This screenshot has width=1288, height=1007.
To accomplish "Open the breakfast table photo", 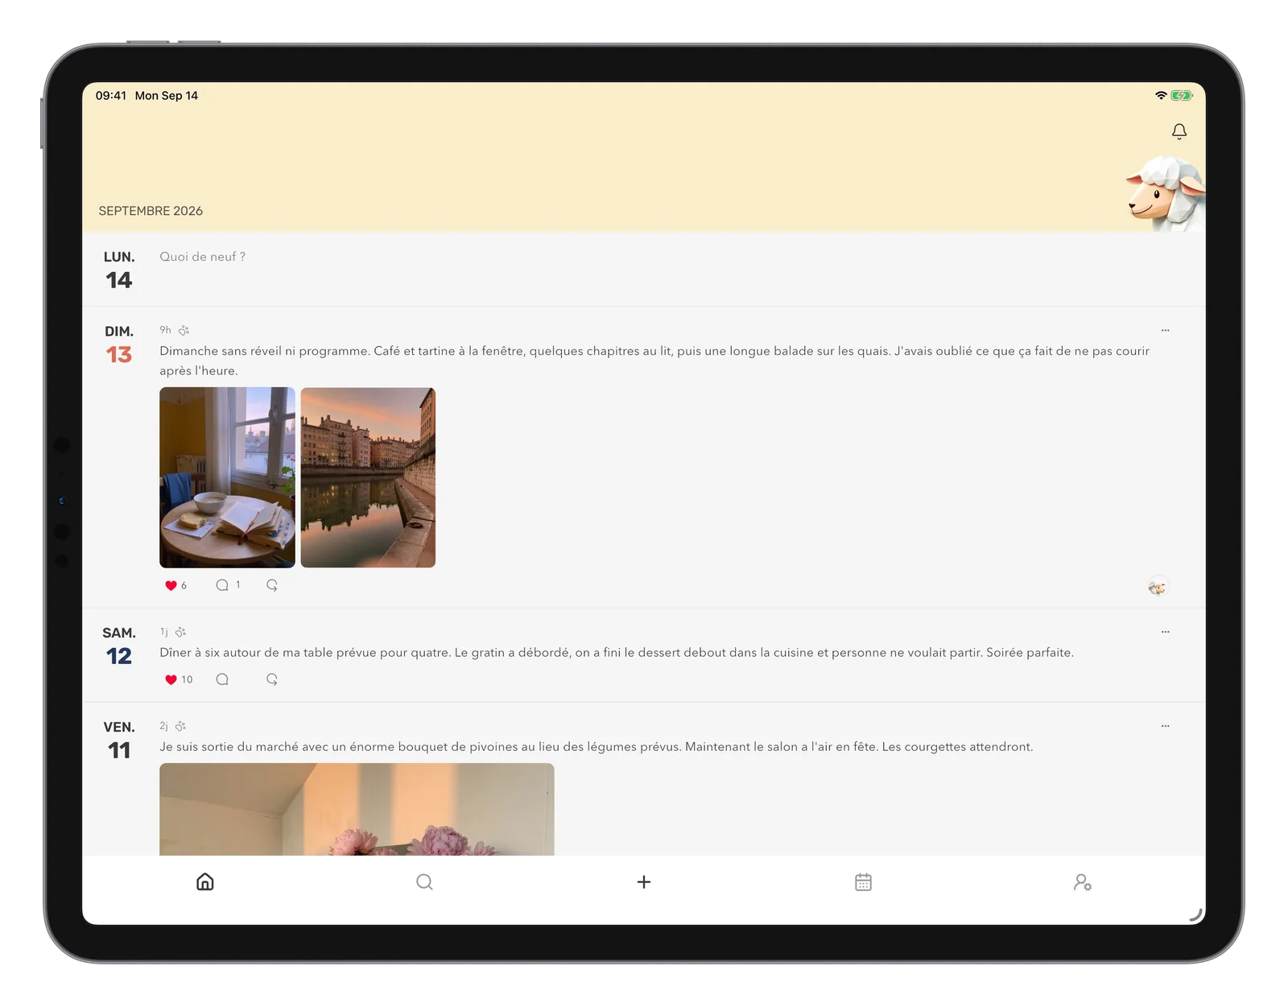I will [x=227, y=477].
